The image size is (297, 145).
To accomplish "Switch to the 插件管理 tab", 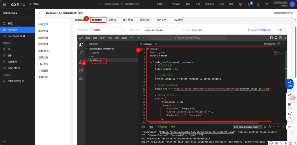I will pyautogui.click(x=128, y=20).
